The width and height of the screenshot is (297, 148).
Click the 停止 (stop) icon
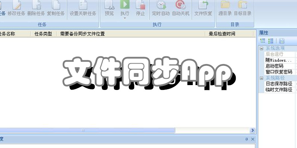tap(141, 5)
